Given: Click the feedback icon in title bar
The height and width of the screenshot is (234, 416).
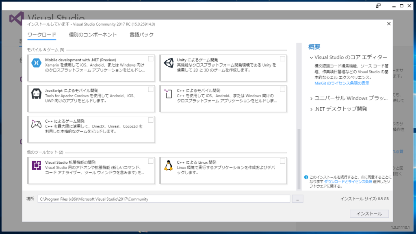Looking at the screenshot, I should pyautogui.click(x=378, y=6).
